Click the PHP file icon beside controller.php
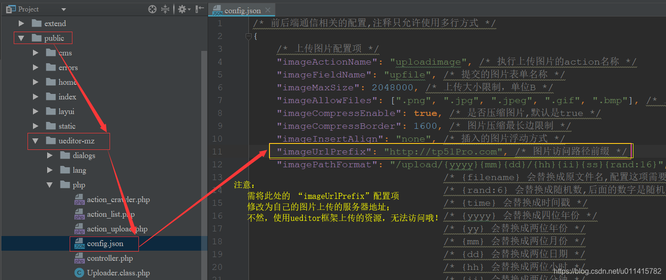The height and width of the screenshot is (280, 666). 78,258
